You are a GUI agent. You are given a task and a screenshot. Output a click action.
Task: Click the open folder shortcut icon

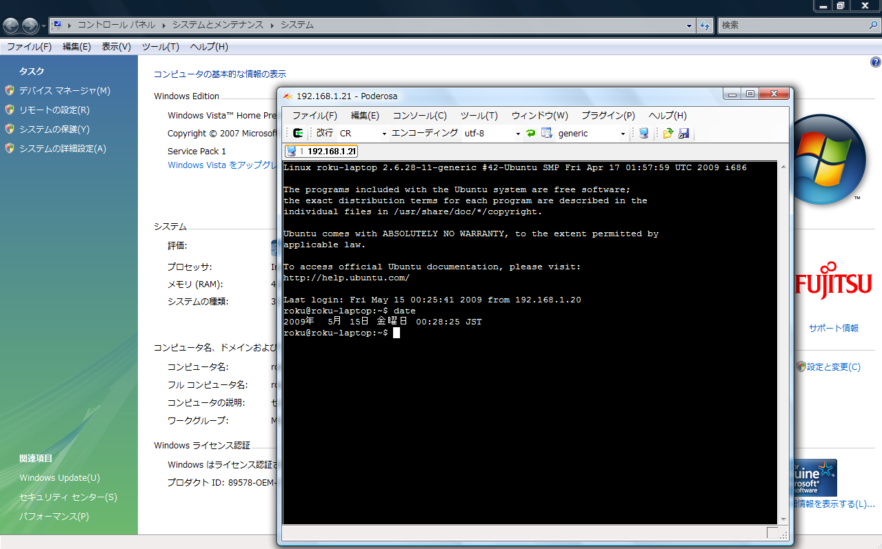tap(668, 133)
